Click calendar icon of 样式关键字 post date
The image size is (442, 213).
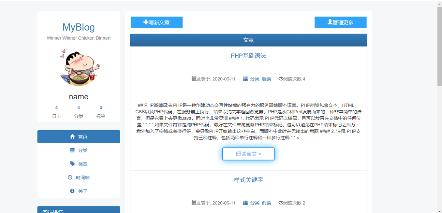point(194,203)
